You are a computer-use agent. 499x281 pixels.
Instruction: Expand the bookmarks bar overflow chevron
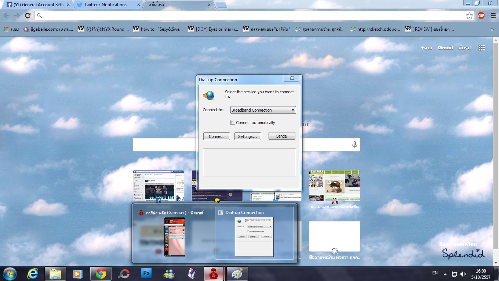[x=492, y=29]
